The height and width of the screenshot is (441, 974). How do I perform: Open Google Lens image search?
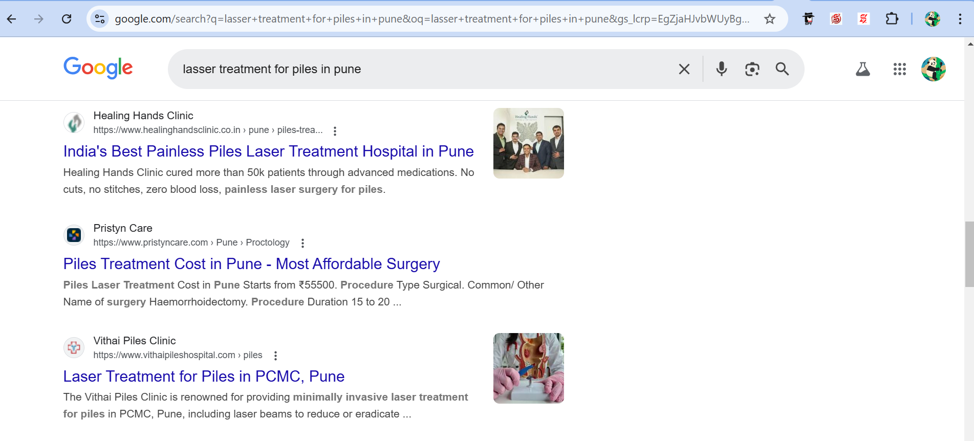pyautogui.click(x=752, y=69)
